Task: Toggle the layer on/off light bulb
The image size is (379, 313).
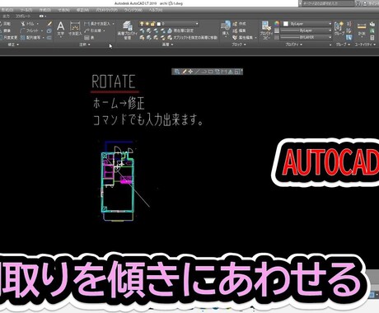Action: pos(142,24)
